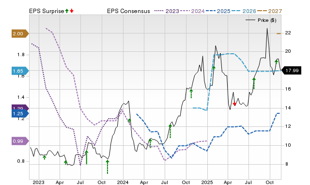Toggle the 2025 consensus legend entry
This screenshot has height=185, width=310.
tap(218, 11)
